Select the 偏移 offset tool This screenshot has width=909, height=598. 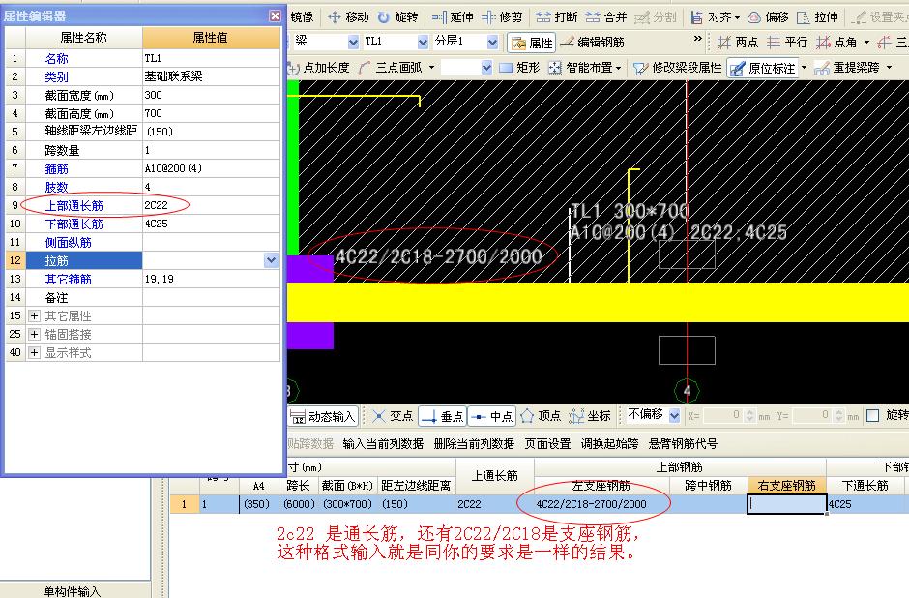(768, 17)
